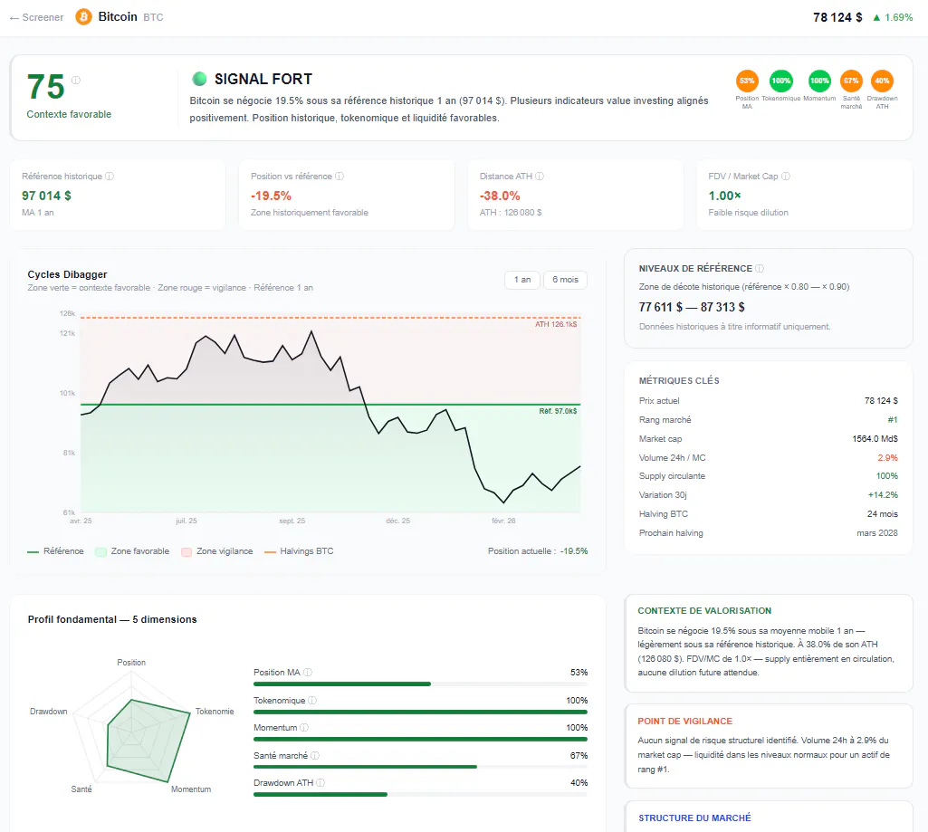Open info icon next to Position MA bar
The width and height of the screenshot is (928, 832).
308,673
